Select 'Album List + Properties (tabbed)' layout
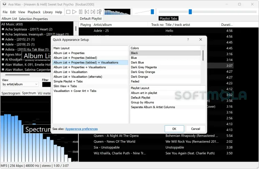The height and width of the screenshot is (169, 259). pos(90,58)
